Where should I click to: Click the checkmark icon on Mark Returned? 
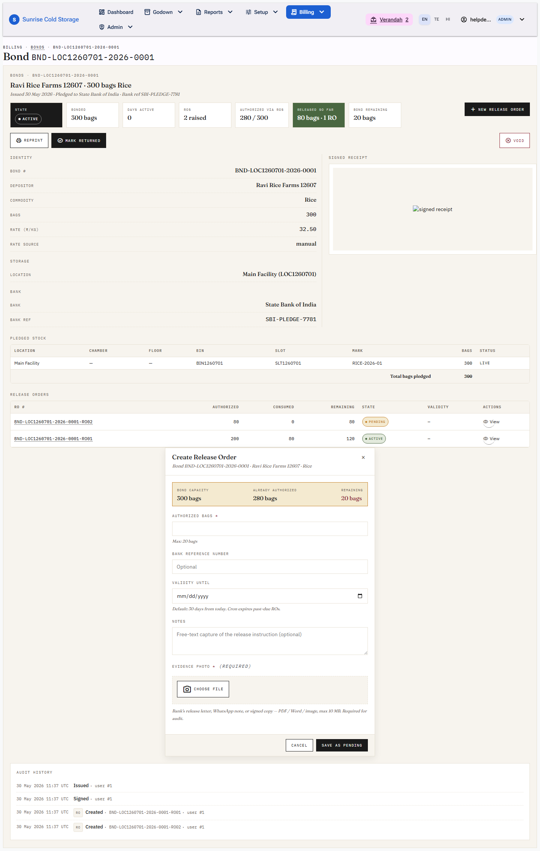[x=60, y=140]
